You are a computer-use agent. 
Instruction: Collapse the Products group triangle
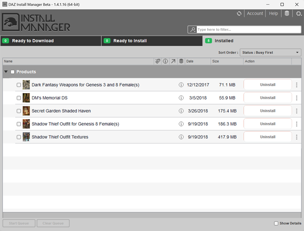[6, 72]
